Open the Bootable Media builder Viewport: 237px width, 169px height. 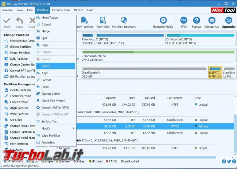click(163, 23)
